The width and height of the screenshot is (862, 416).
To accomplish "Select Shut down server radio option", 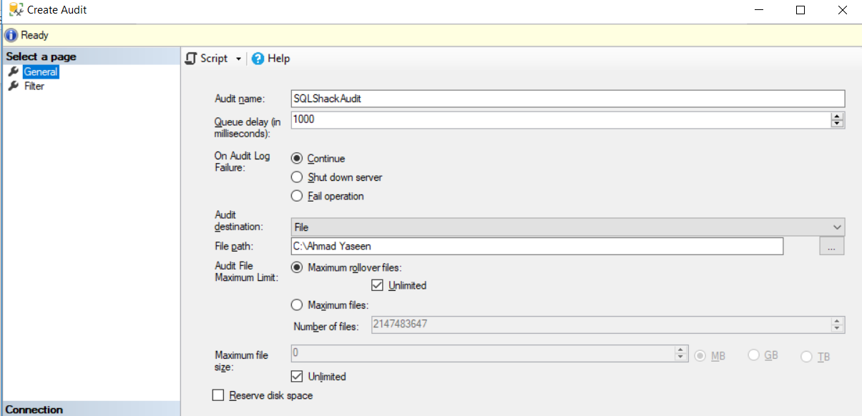I will pyautogui.click(x=297, y=177).
